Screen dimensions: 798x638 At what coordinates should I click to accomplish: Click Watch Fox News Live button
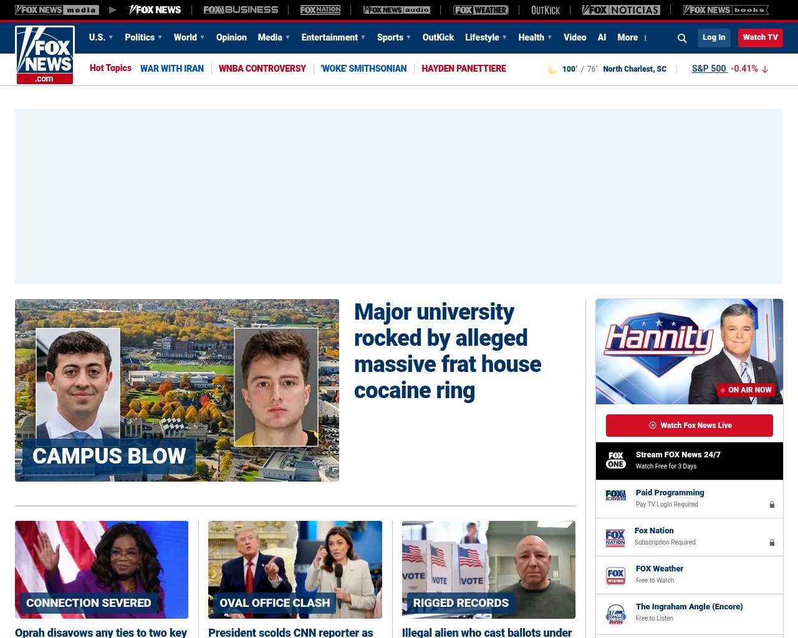pos(690,426)
